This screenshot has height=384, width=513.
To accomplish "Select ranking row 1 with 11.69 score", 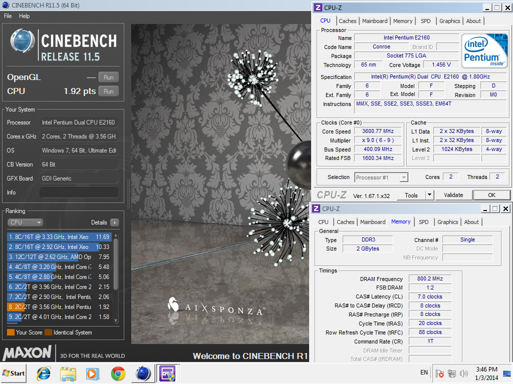I will [59, 236].
